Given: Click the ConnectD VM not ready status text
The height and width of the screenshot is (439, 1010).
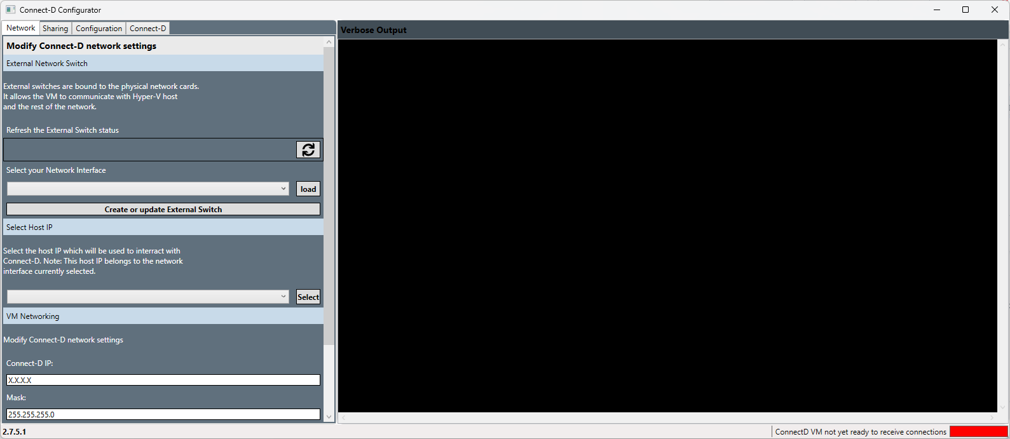Looking at the screenshot, I should point(861,432).
